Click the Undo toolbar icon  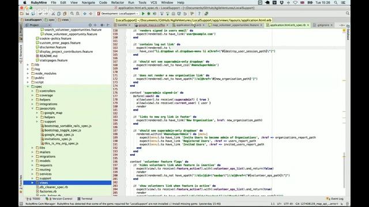click(40, 14)
